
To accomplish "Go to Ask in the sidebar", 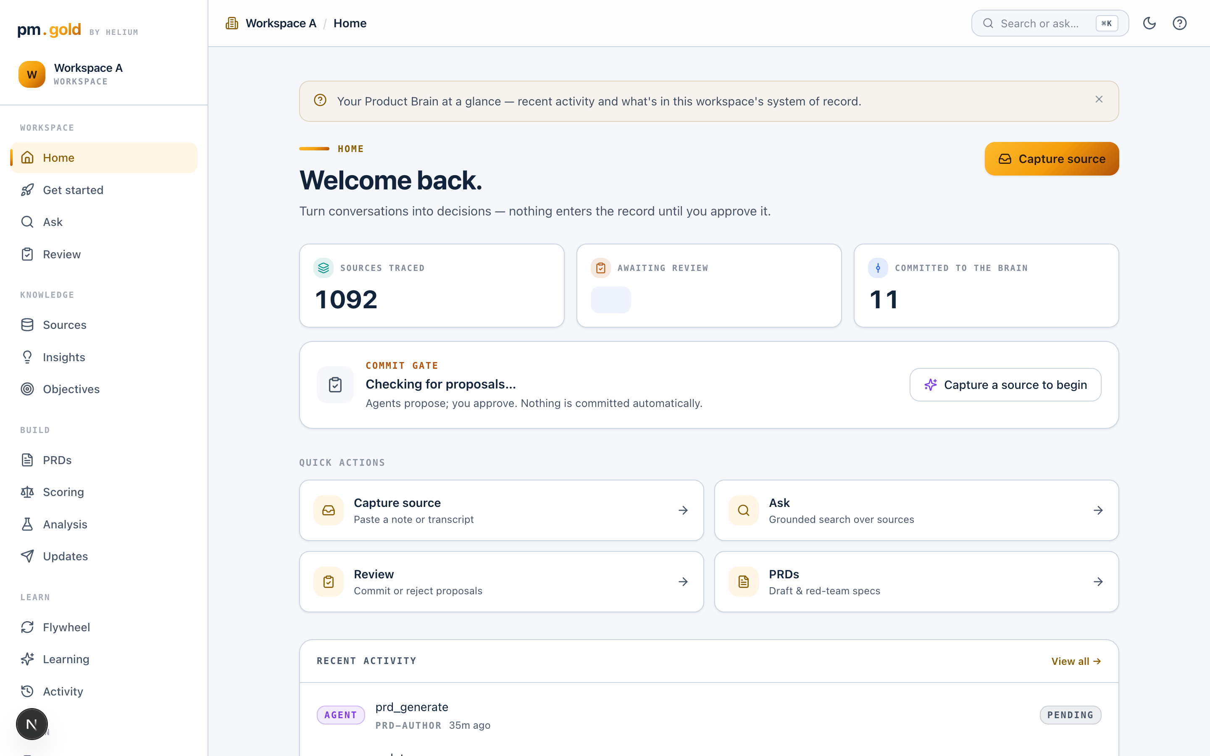I will [x=104, y=222].
